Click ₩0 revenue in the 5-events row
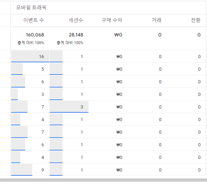The width and height of the screenshot is (207, 182). click(x=119, y=69)
